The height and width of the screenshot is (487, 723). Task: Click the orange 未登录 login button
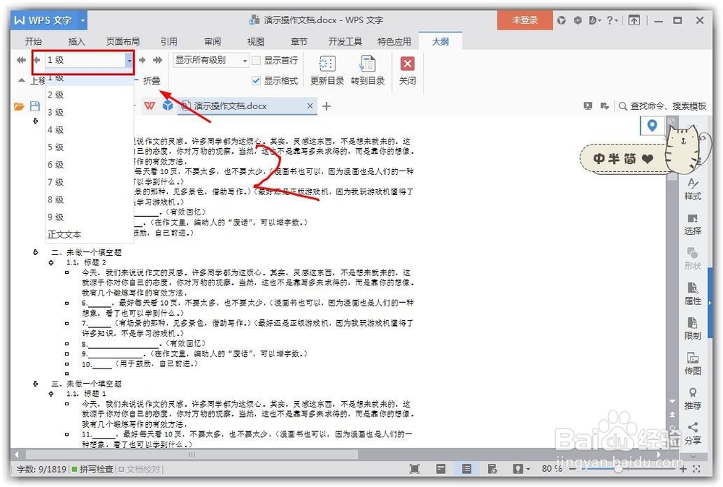coord(525,20)
